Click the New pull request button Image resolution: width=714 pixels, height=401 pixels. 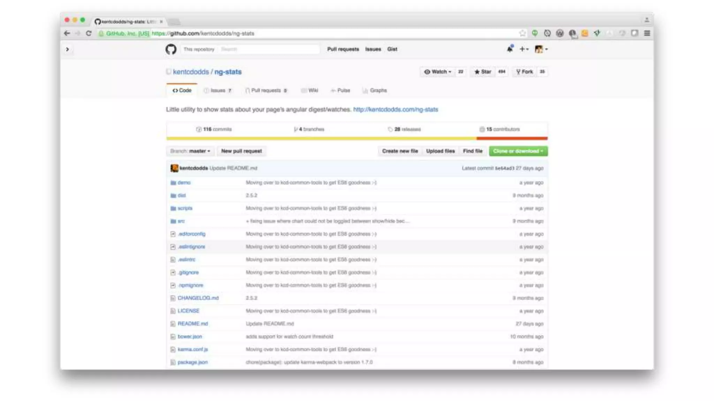(241, 151)
